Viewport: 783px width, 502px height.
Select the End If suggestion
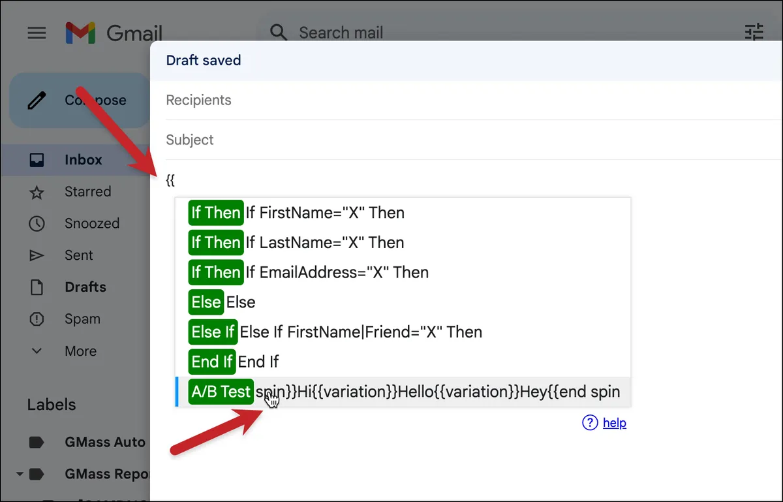[x=403, y=362]
